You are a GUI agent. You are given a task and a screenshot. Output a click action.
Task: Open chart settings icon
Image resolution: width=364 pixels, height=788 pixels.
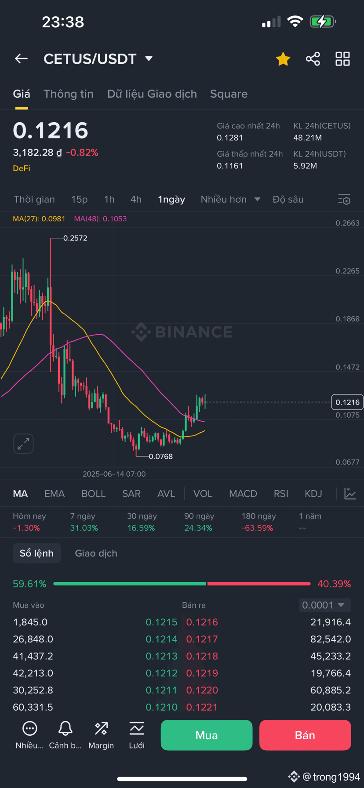[344, 200]
